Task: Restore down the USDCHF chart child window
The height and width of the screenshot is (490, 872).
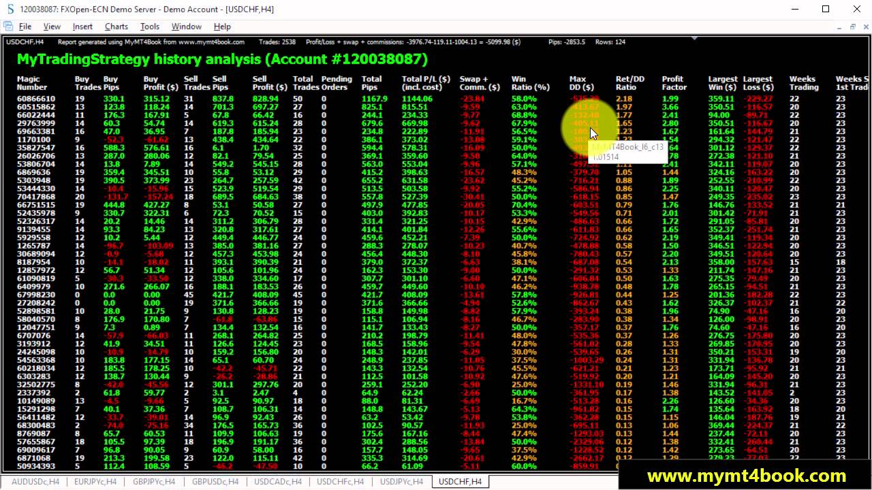Action: [852, 27]
